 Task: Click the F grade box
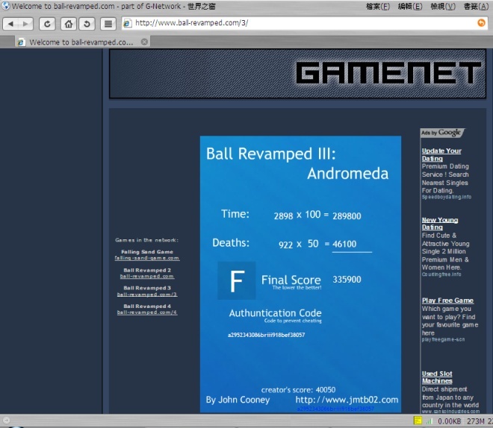237,280
